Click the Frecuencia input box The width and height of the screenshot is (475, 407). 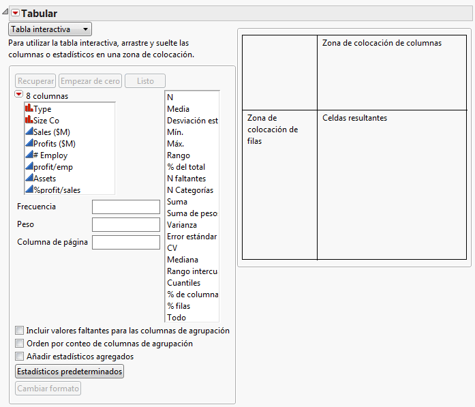(125, 207)
